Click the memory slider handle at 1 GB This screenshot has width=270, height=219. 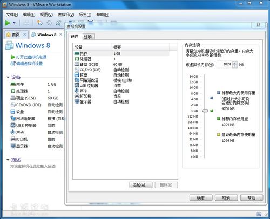click(x=205, y=111)
